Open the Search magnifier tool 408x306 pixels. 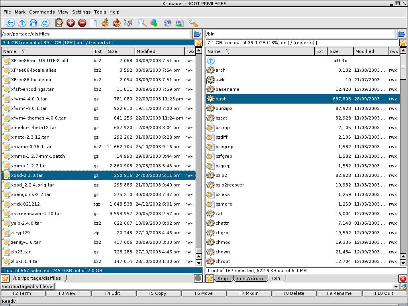[x=142, y=23]
